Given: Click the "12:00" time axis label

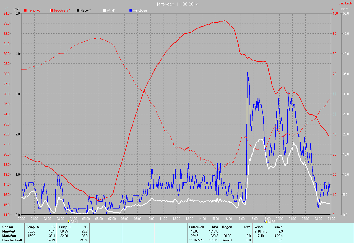Looking at the screenshot, I should click(176, 219).
